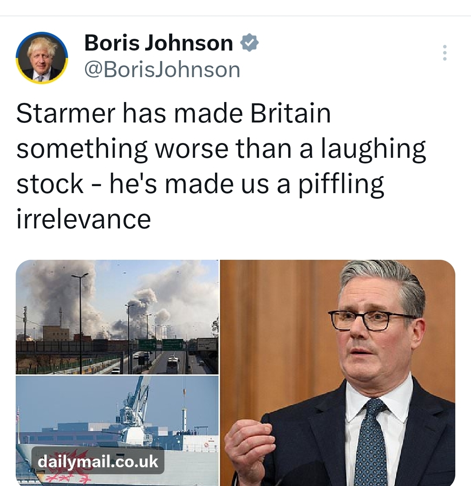Click the @BorisJohnson handle
The width and height of the screenshot is (471, 486).
162,70
